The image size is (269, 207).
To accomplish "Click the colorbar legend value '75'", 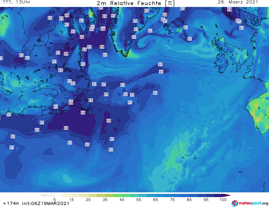I will pyautogui.click(x=172, y=200).
